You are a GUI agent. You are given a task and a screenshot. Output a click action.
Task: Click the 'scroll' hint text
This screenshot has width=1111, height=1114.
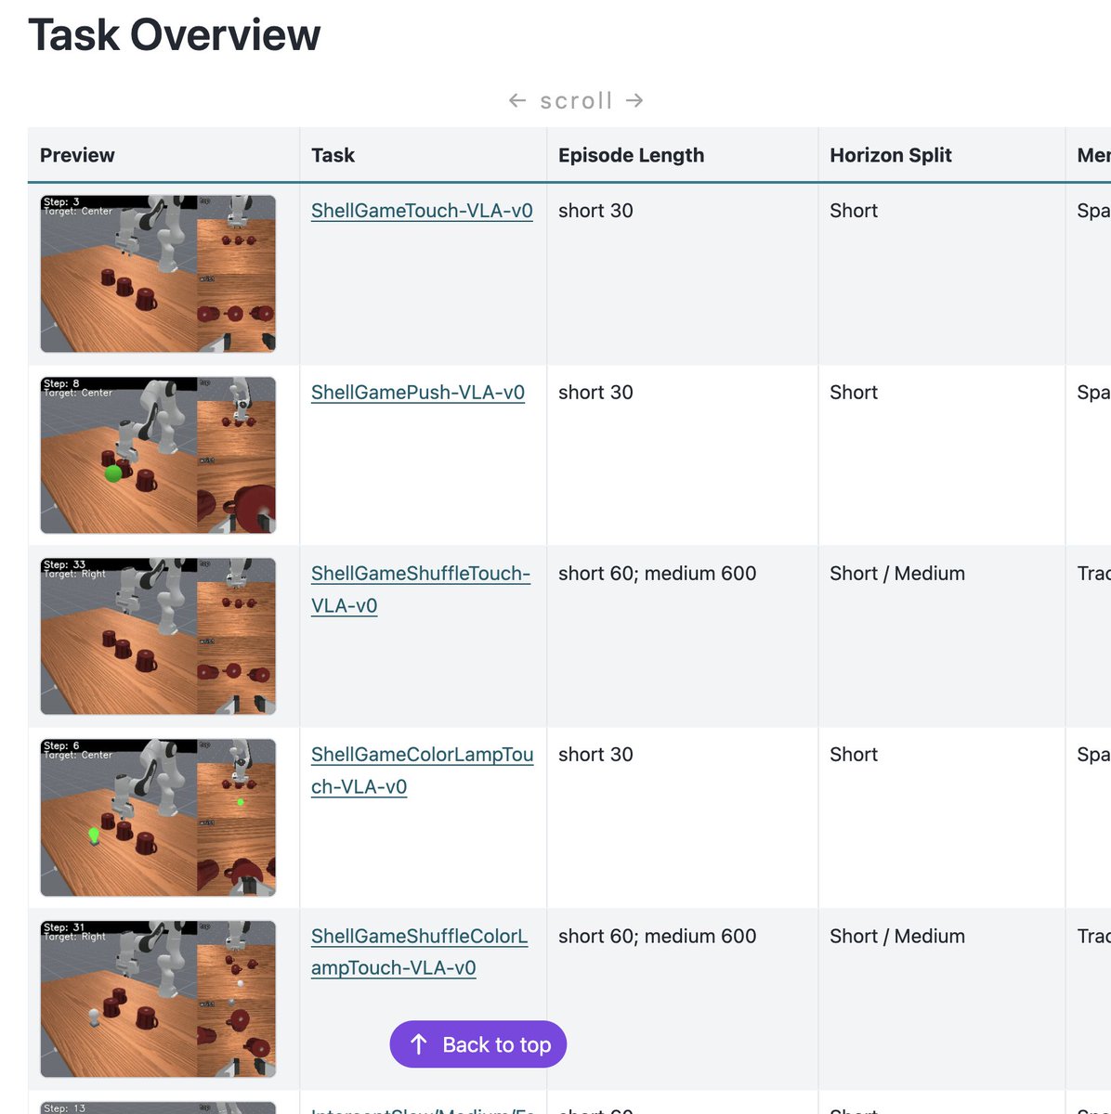click(576, 100)
